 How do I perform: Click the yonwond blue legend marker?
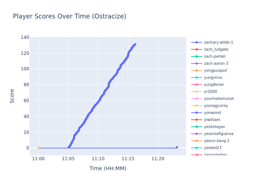(196, 113)
